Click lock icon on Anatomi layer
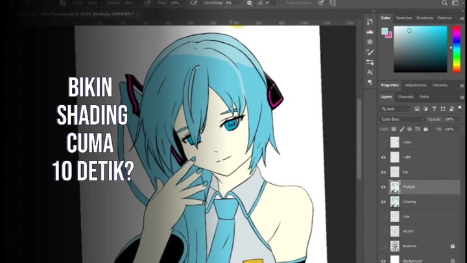 [x=453, y=246]
